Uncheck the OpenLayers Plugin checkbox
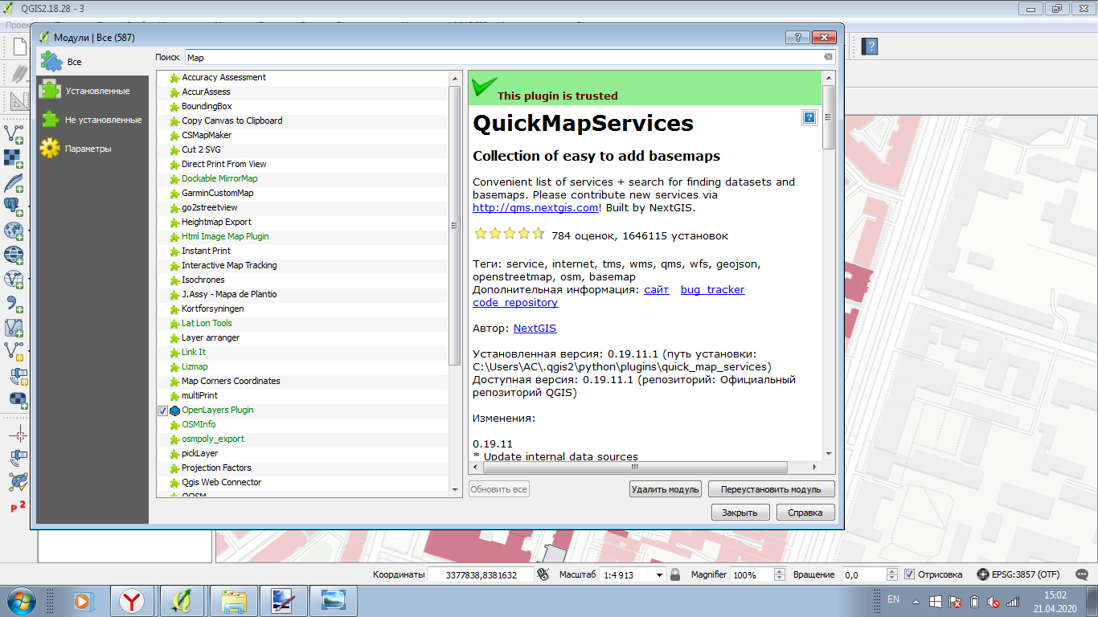Screen dimensions: 1098x617 (162, 411)
